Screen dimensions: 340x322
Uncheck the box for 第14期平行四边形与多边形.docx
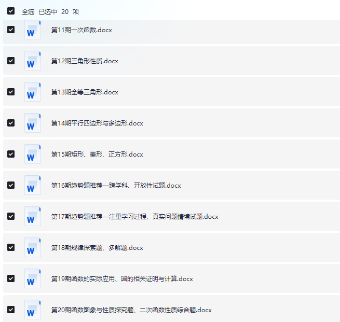(11, 123)
